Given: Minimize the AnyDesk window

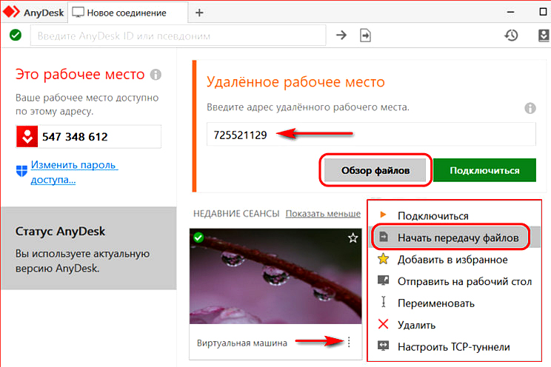Looking at the screenshot, I should [x=510, y=13].
